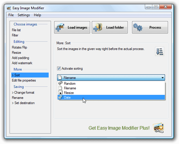Choose Filesize from the sort list
Image resolution: width=179 pixels, height=144 pixels.
coord(111,93)
